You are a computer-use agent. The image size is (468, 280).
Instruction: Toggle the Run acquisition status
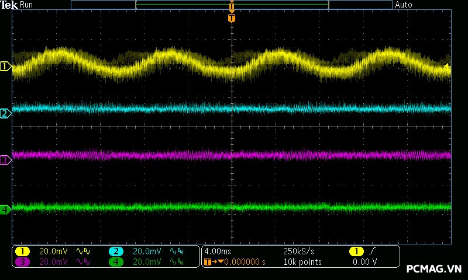pyautogui.click(x=27, y=5)
